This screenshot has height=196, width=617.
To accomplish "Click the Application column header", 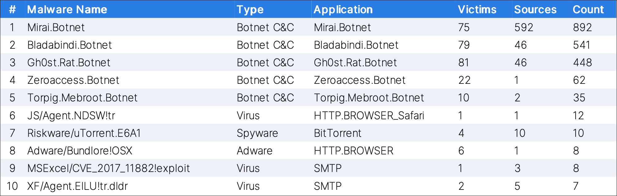I will coord(343,10).
